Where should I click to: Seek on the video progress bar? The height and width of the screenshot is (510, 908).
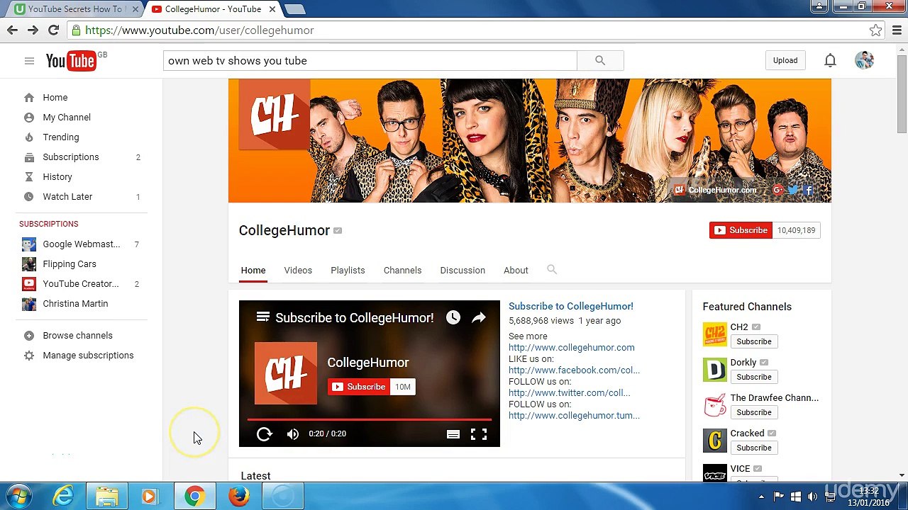click(369, 419)
